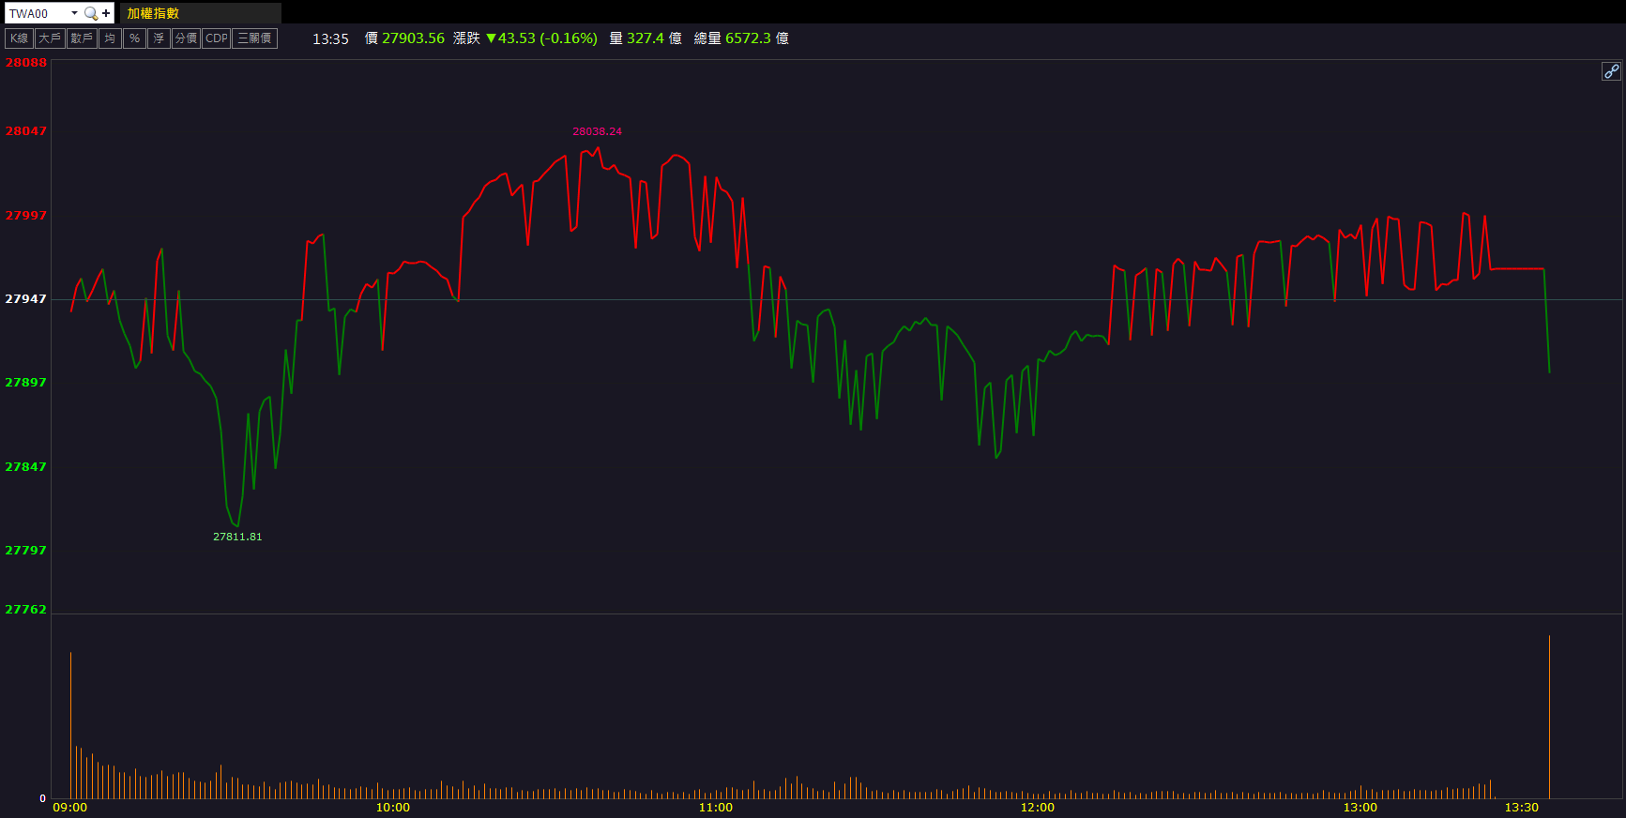Switch to K線 candlestick view
The image size is (1626, 818).
pyautogui.click(x=19, y=38)
